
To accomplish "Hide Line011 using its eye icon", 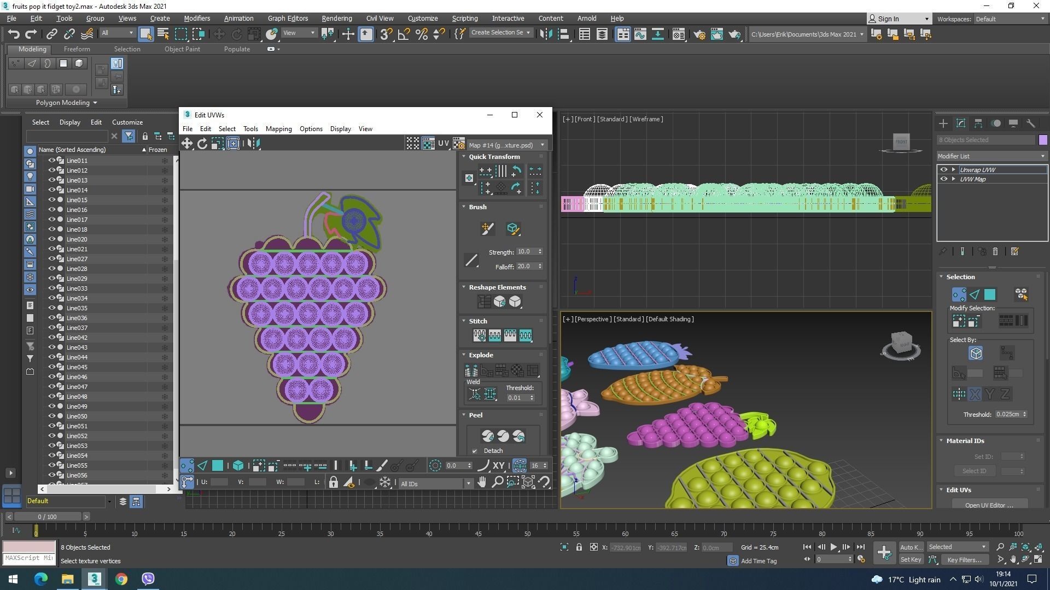I will [x=52, y=161].
